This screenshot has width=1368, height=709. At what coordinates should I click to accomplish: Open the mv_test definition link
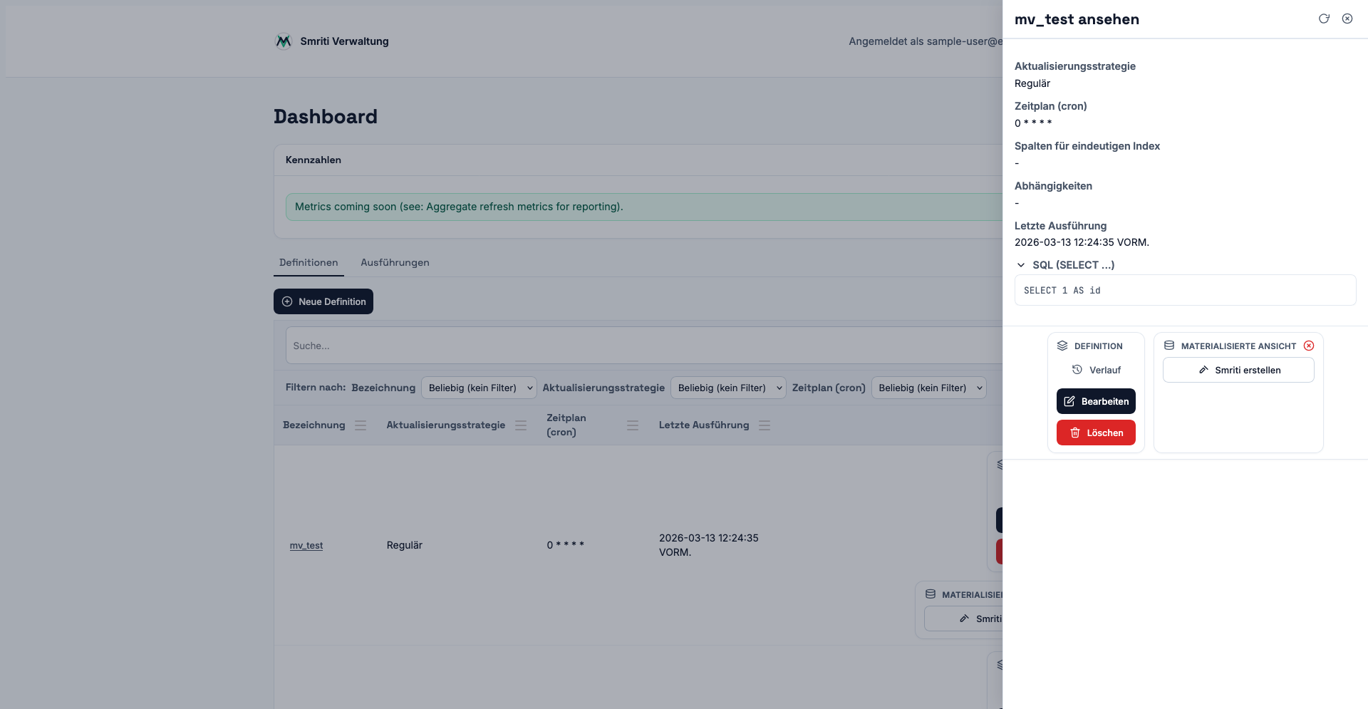coord(306,546)
